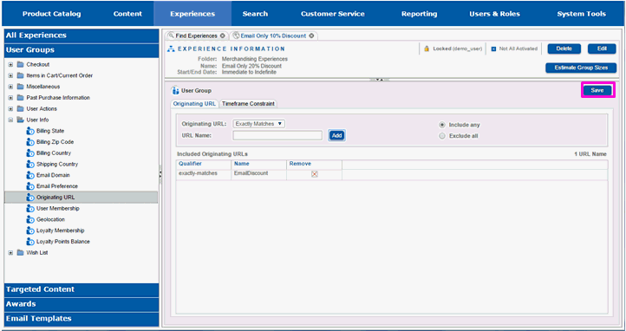Viewport: 626px width, 331px height.
Task: Close the Find Experiences tab
Action: point(222,36)
